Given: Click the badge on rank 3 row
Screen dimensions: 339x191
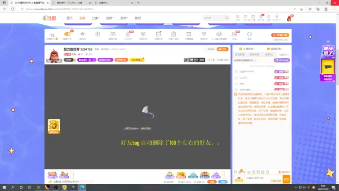Looking at the screenshot, I should click(281, 84).
